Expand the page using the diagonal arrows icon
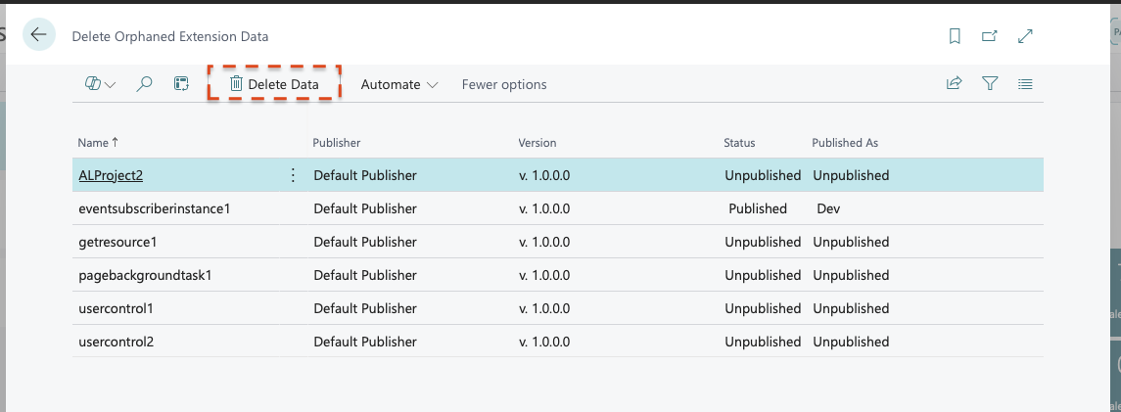Image resolution: width=1121 pixels, height=412 pixels. point(1025,36)
